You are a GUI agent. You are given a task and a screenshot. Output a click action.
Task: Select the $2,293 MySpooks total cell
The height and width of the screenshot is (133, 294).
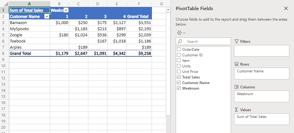[x=139, y=29]
